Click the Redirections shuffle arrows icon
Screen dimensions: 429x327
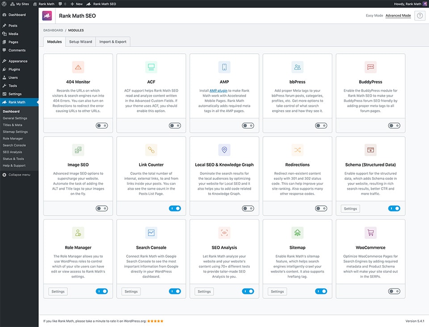297,150
